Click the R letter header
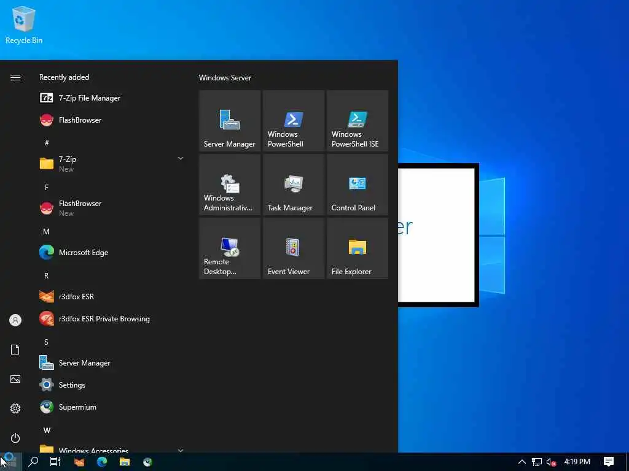 (x=47, y=275)
